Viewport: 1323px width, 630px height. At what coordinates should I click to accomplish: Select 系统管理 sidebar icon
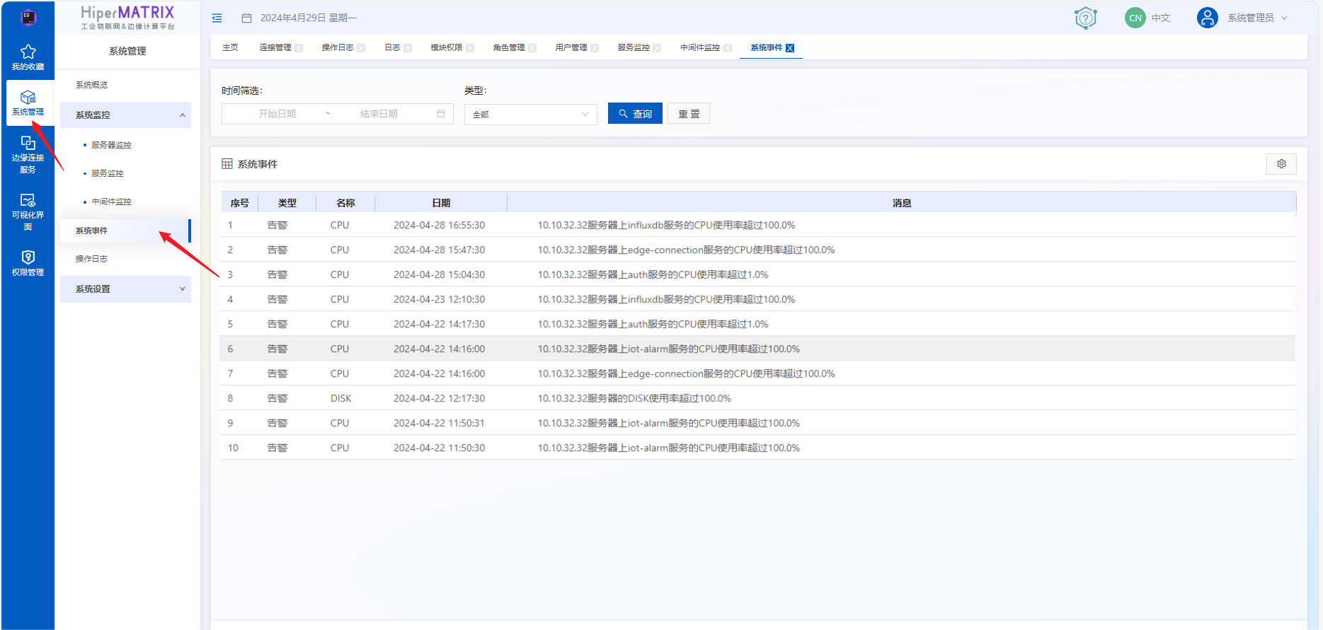click(28, 98)
